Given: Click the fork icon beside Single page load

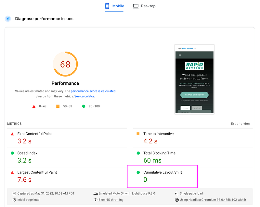Looking at the screenshot, I should click(176, 193).
